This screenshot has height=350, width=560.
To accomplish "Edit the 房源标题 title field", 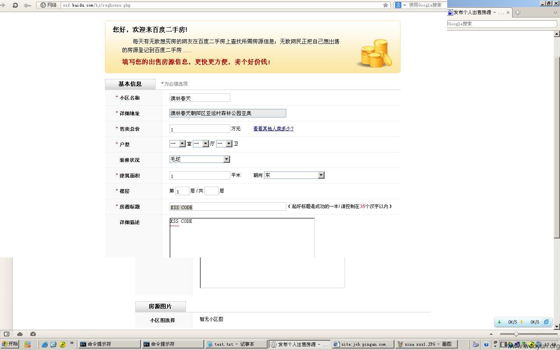I will (x=227, y=206).
